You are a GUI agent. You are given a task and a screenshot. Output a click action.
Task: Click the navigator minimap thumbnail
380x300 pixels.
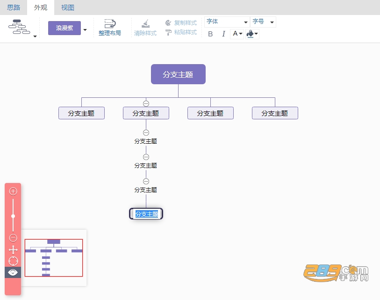54,258
